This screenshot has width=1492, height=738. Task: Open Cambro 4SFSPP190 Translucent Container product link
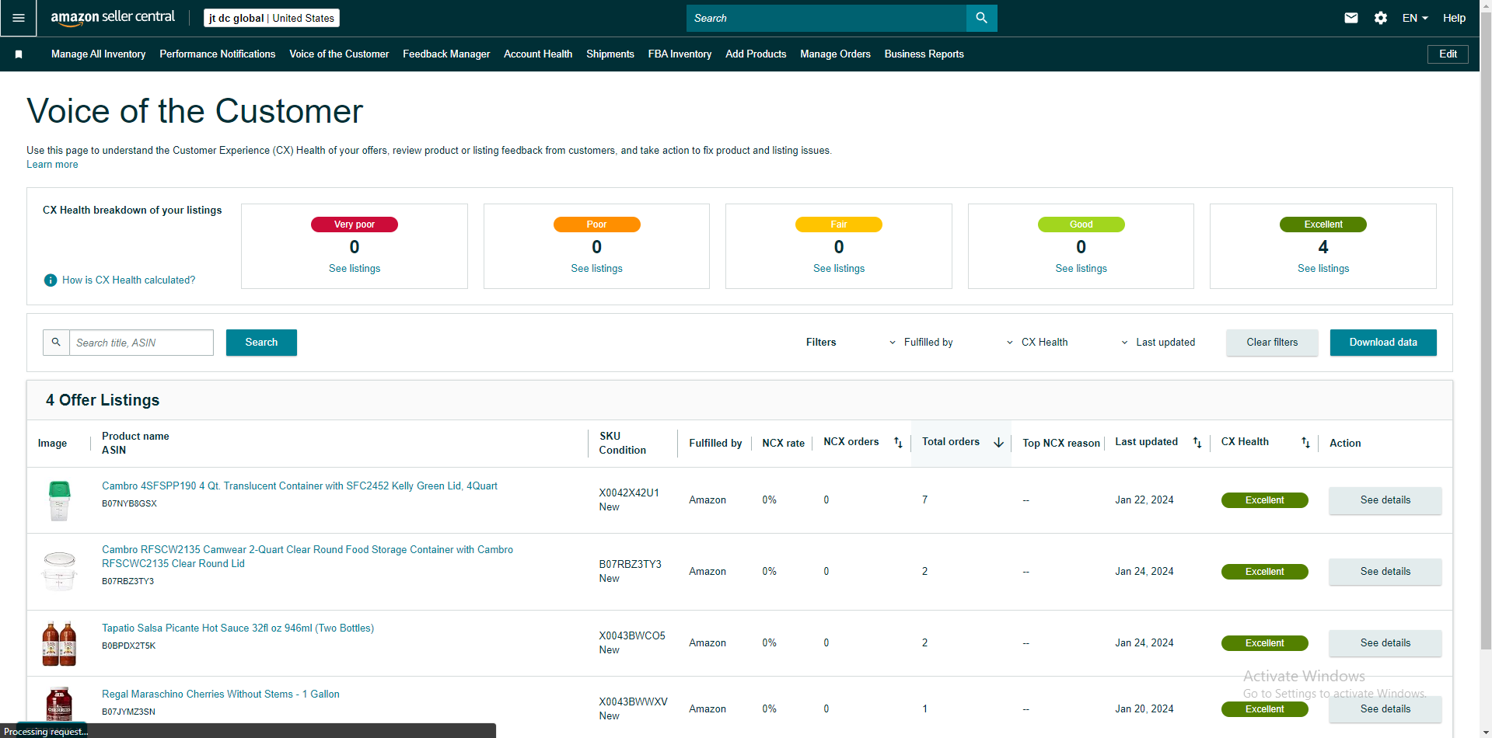tap(299, 486)
